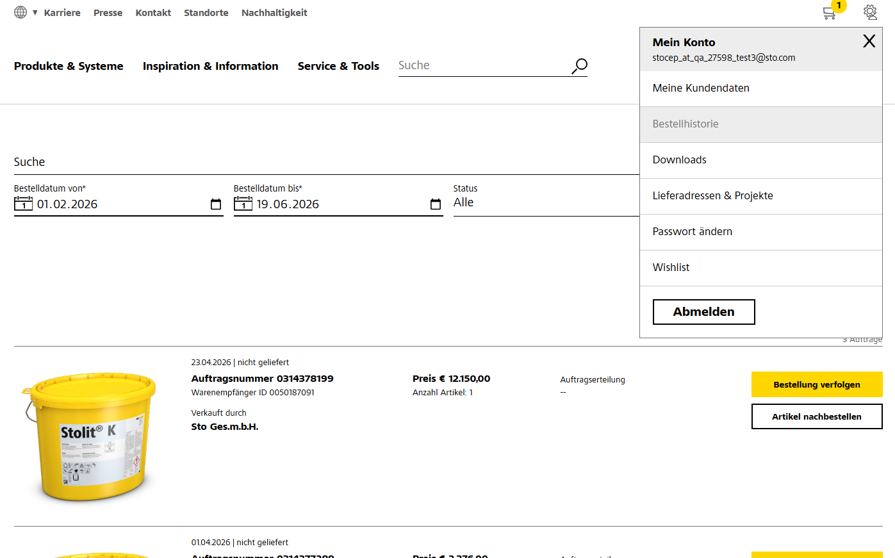Open date picker for Bestelldatum von
Screen dimensions: 895x558
pyautogui.click(x=216, y=204)
